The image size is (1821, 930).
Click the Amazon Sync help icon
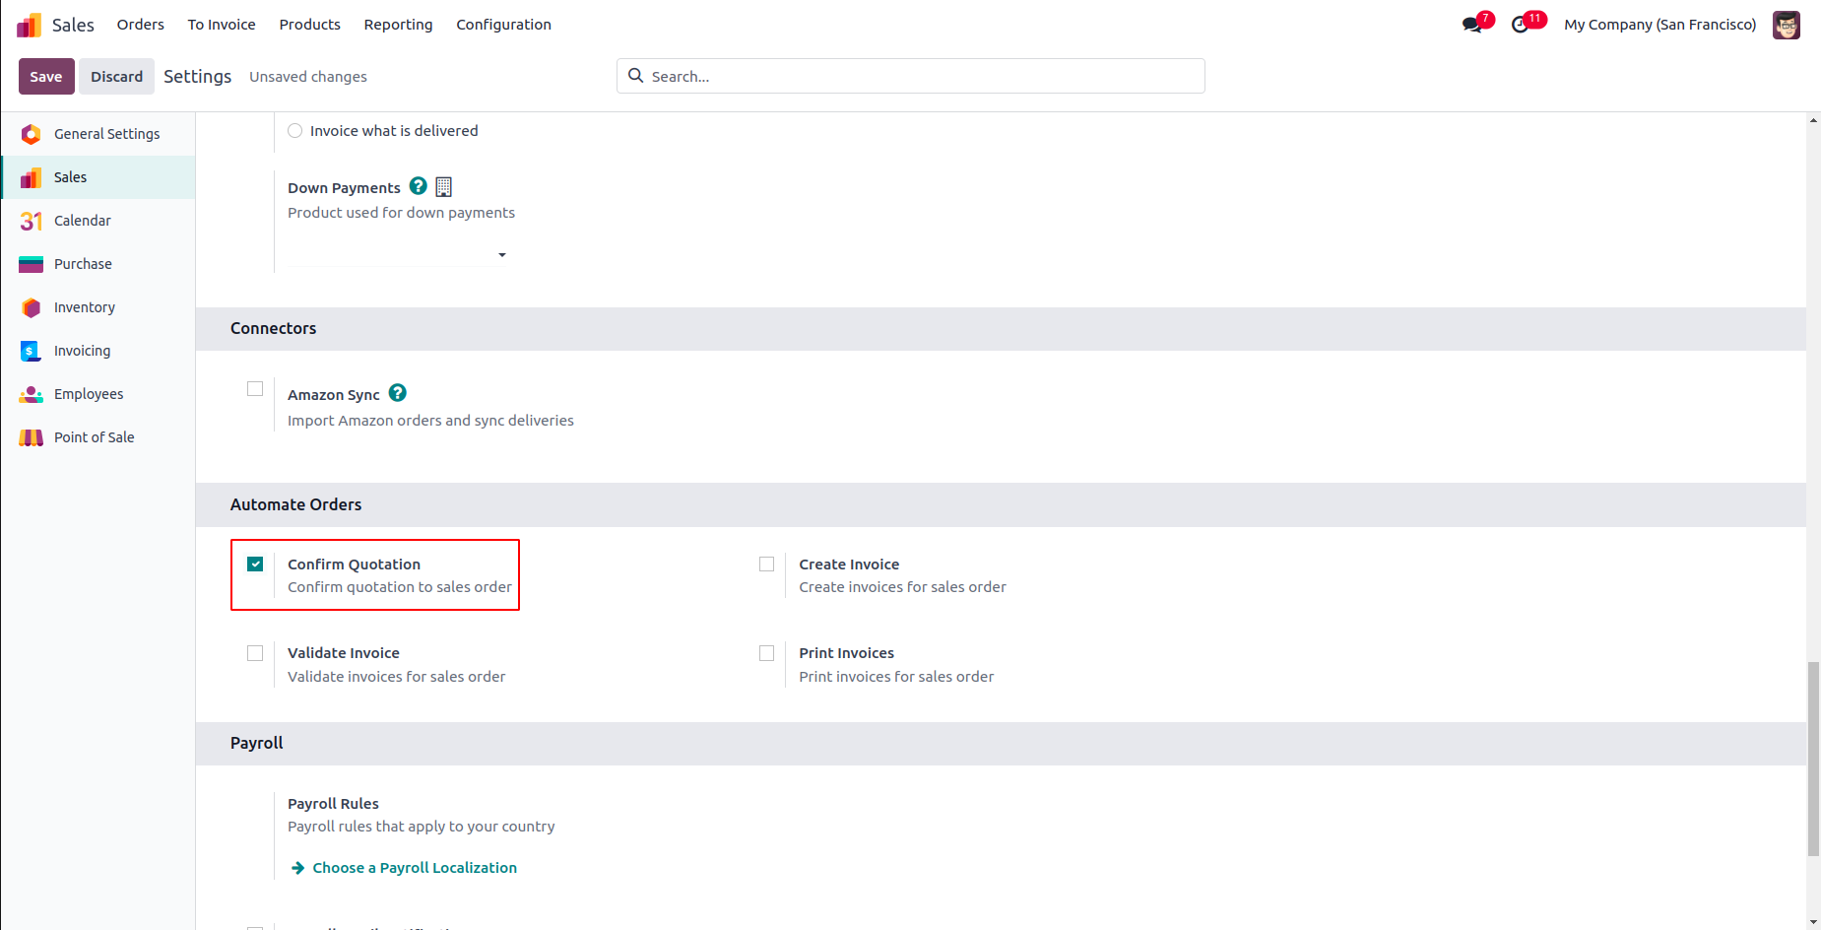[398, 393]
